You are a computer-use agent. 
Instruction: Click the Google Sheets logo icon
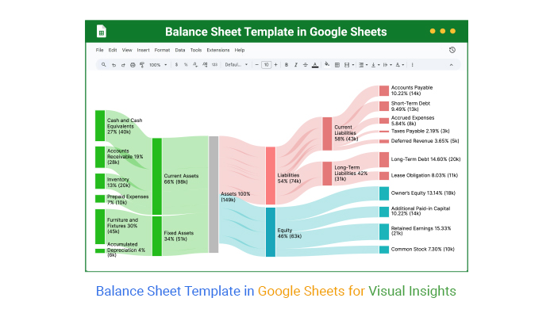[x=102, y=32]
